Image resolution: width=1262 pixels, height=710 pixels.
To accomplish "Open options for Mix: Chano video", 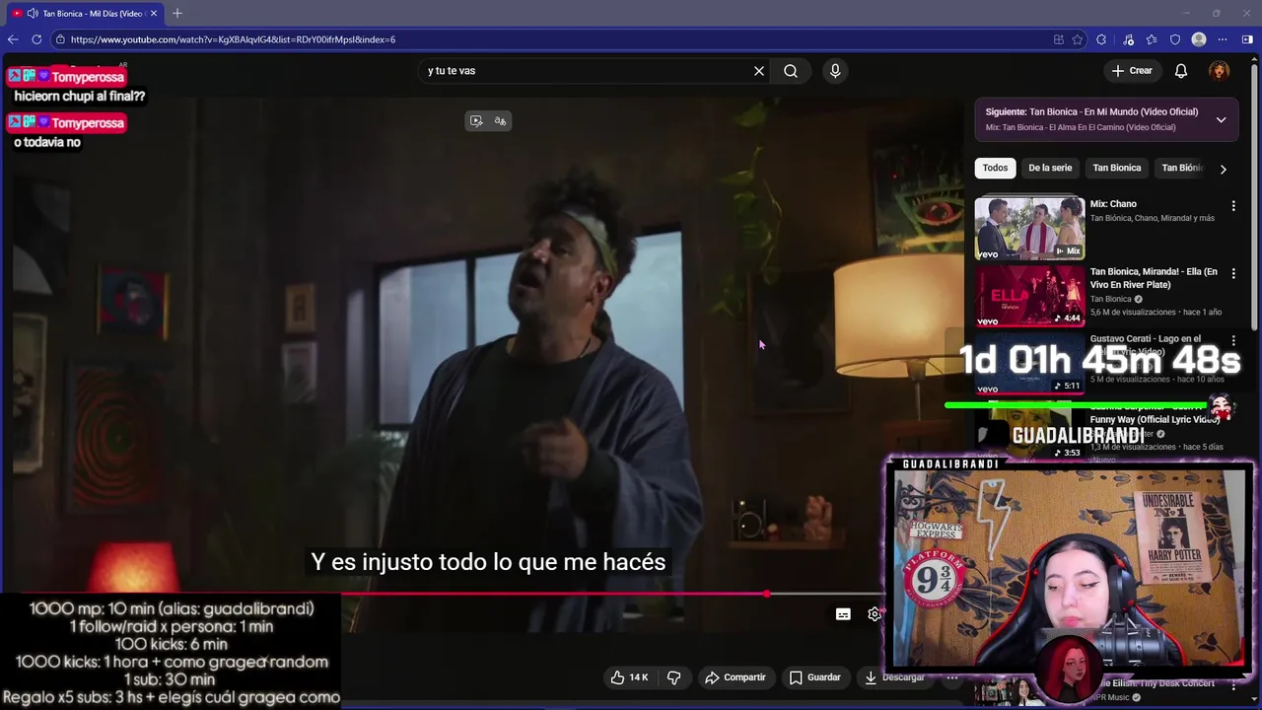I will 1233,206.
